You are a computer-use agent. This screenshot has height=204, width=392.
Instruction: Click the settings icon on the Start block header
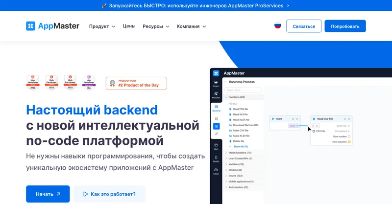tap(293, 119)
